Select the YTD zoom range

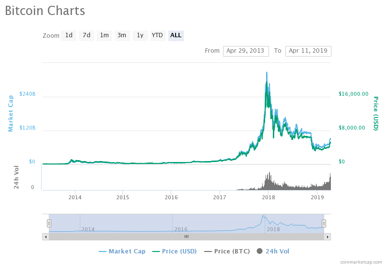(157, 35)
